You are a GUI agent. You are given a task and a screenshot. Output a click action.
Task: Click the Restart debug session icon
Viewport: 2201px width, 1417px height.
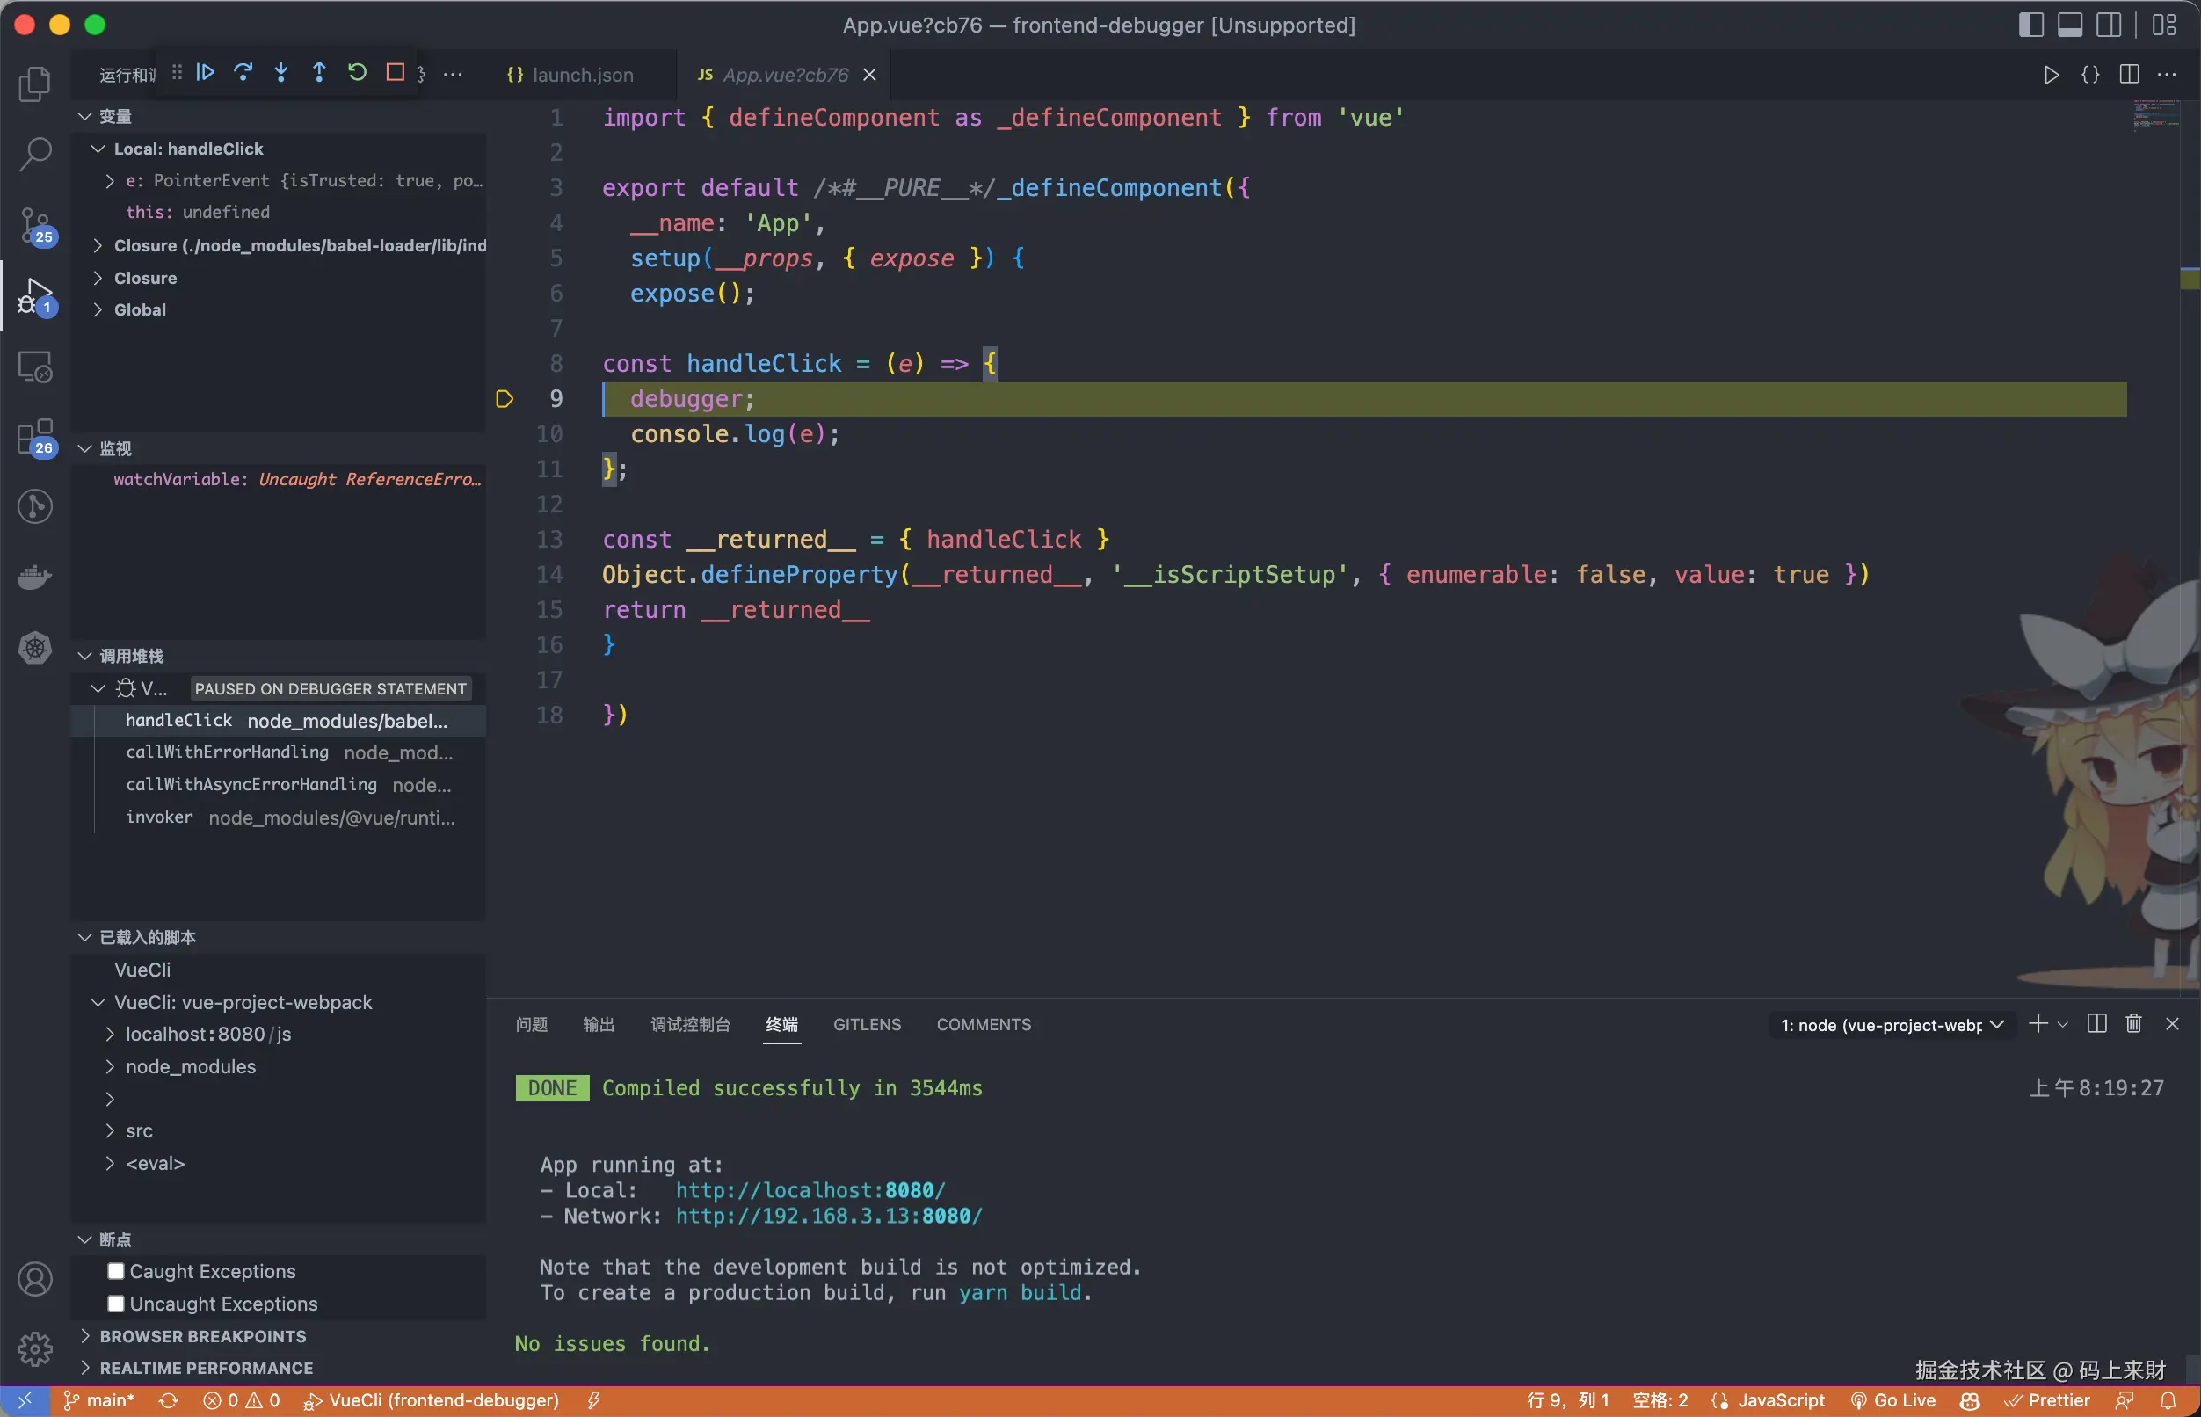click(x=357, y=73)
